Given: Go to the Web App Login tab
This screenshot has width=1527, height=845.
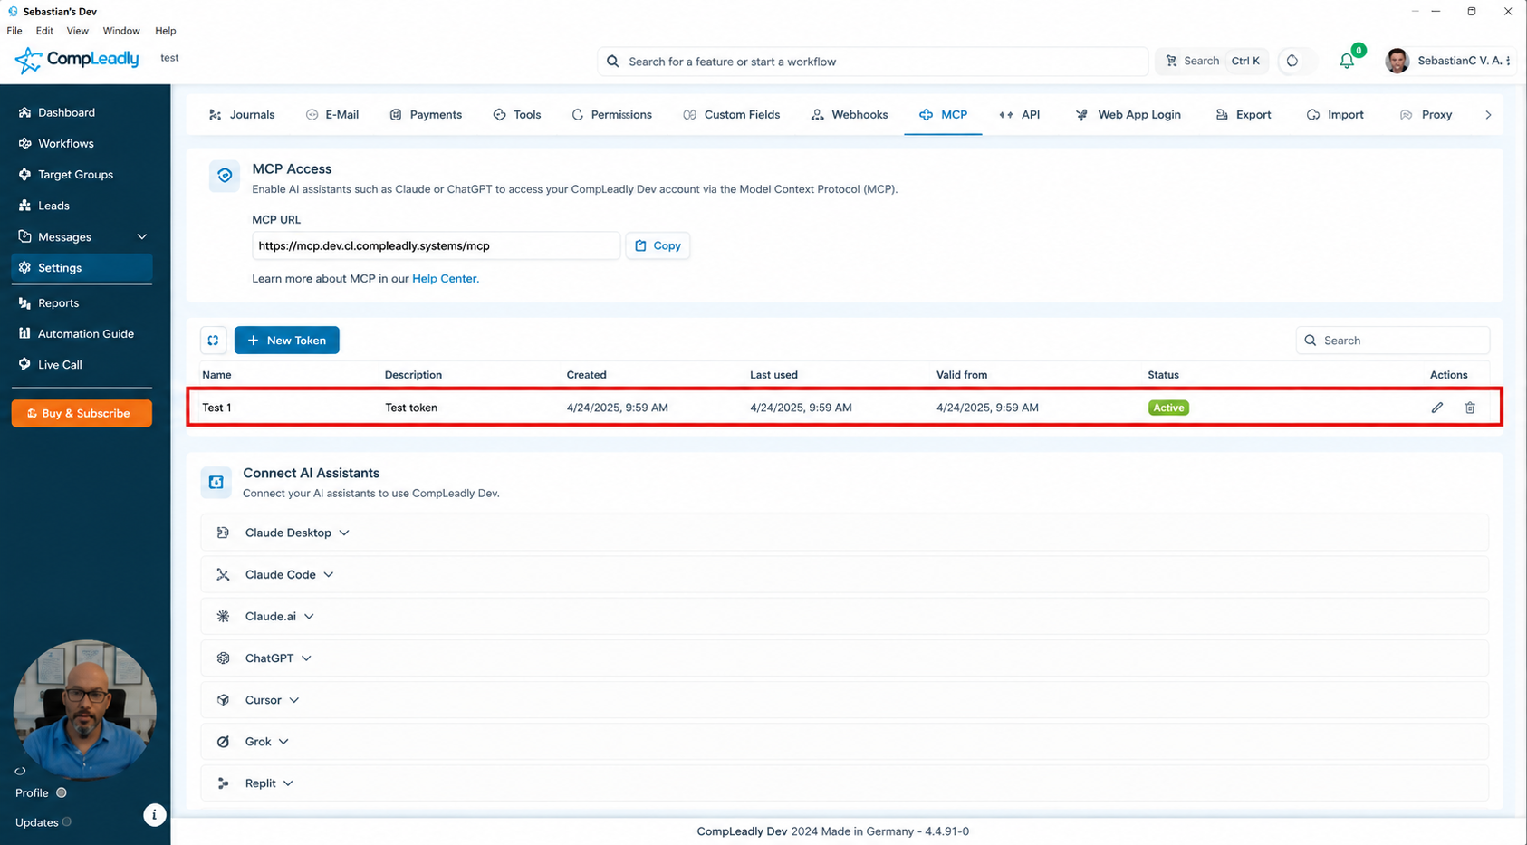Looking at the screenshot, I should click(x=1128, y=115).
